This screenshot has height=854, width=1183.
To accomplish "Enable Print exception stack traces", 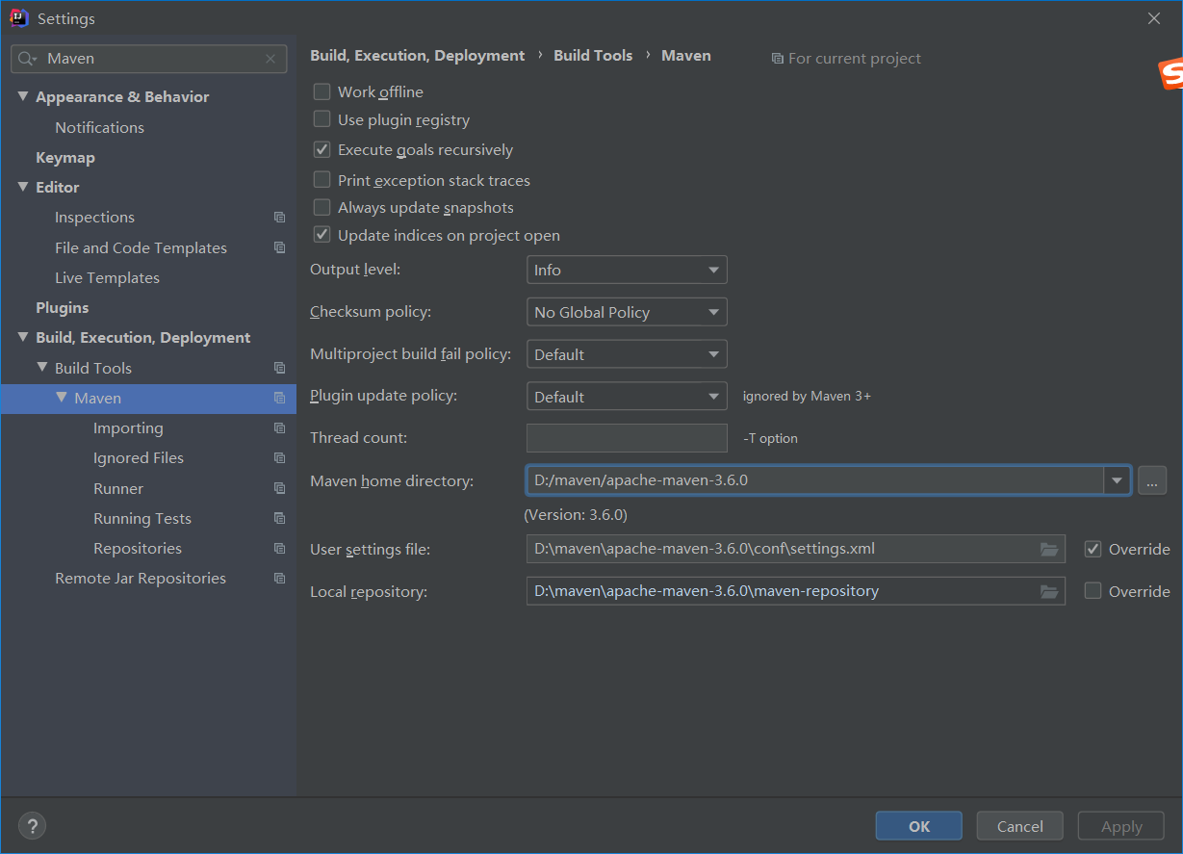I will coord(322,180).
